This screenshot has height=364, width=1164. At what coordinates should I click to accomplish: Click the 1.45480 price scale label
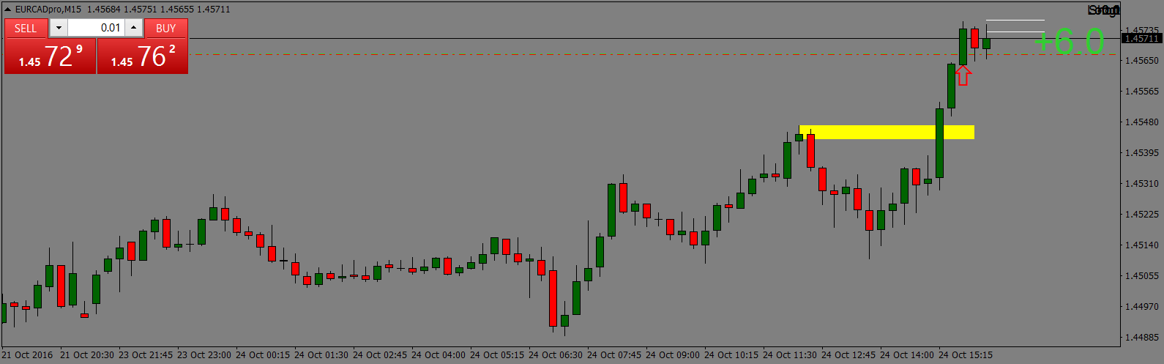pos(1142,122)
